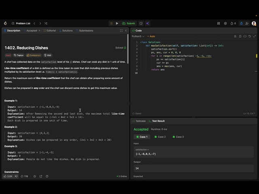
Task: Open the Problem List panel
Action: (21, 23)
